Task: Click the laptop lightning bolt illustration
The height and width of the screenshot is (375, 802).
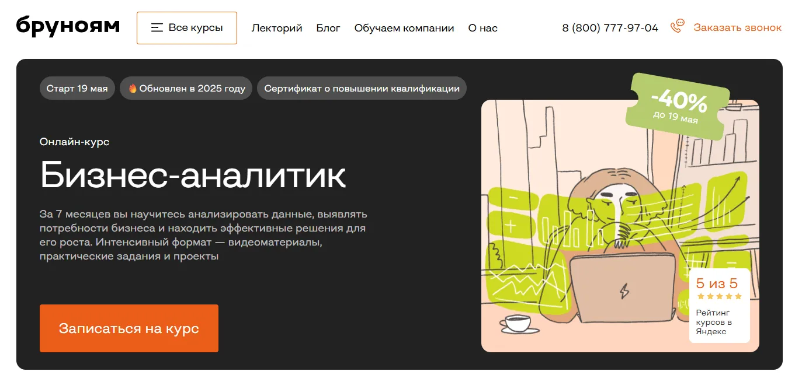Action: [x=623, y=290]
